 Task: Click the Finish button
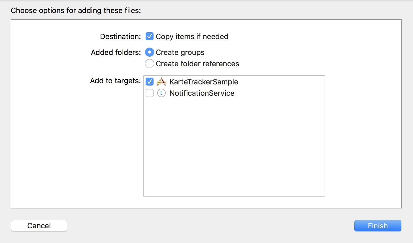point(378,226)
